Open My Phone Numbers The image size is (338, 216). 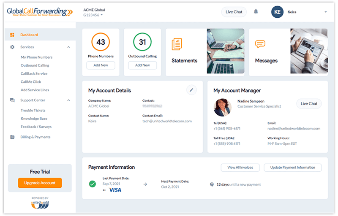click(x=36, y=57)
